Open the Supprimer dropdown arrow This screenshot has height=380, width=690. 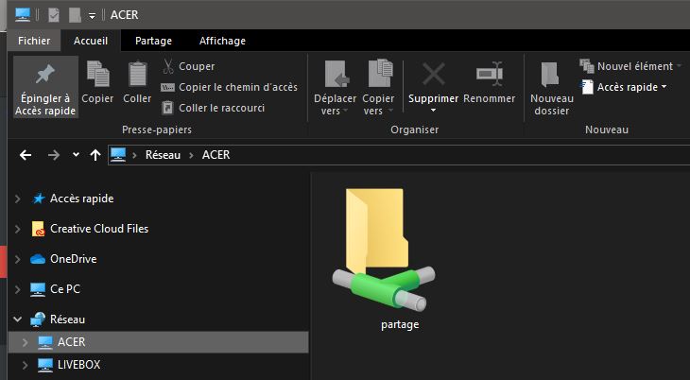(433, 110)
